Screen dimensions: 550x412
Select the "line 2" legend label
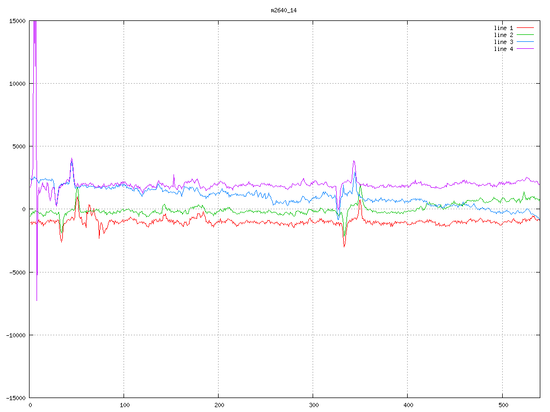click(x=503, y=34)
